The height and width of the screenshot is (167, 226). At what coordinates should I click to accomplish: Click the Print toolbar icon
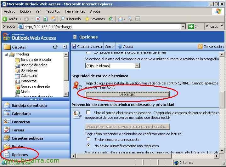point(130,19)
